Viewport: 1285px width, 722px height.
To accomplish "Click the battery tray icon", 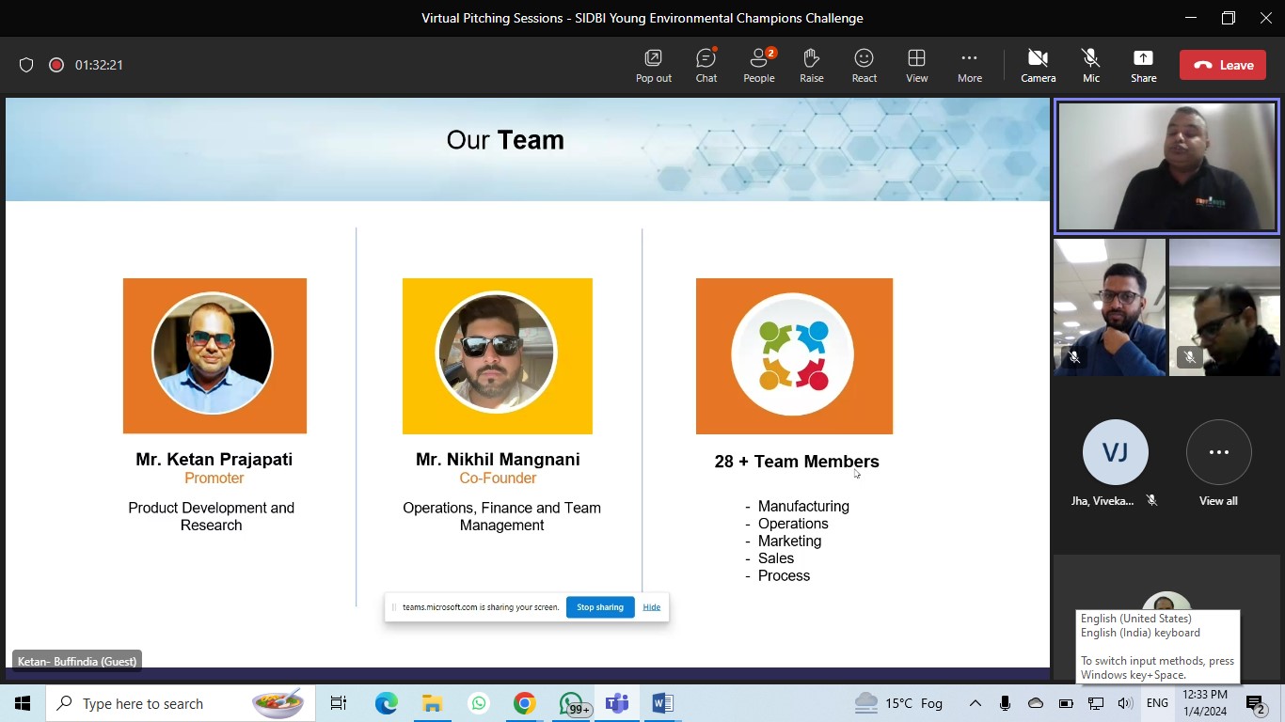I will (1066, 703).
